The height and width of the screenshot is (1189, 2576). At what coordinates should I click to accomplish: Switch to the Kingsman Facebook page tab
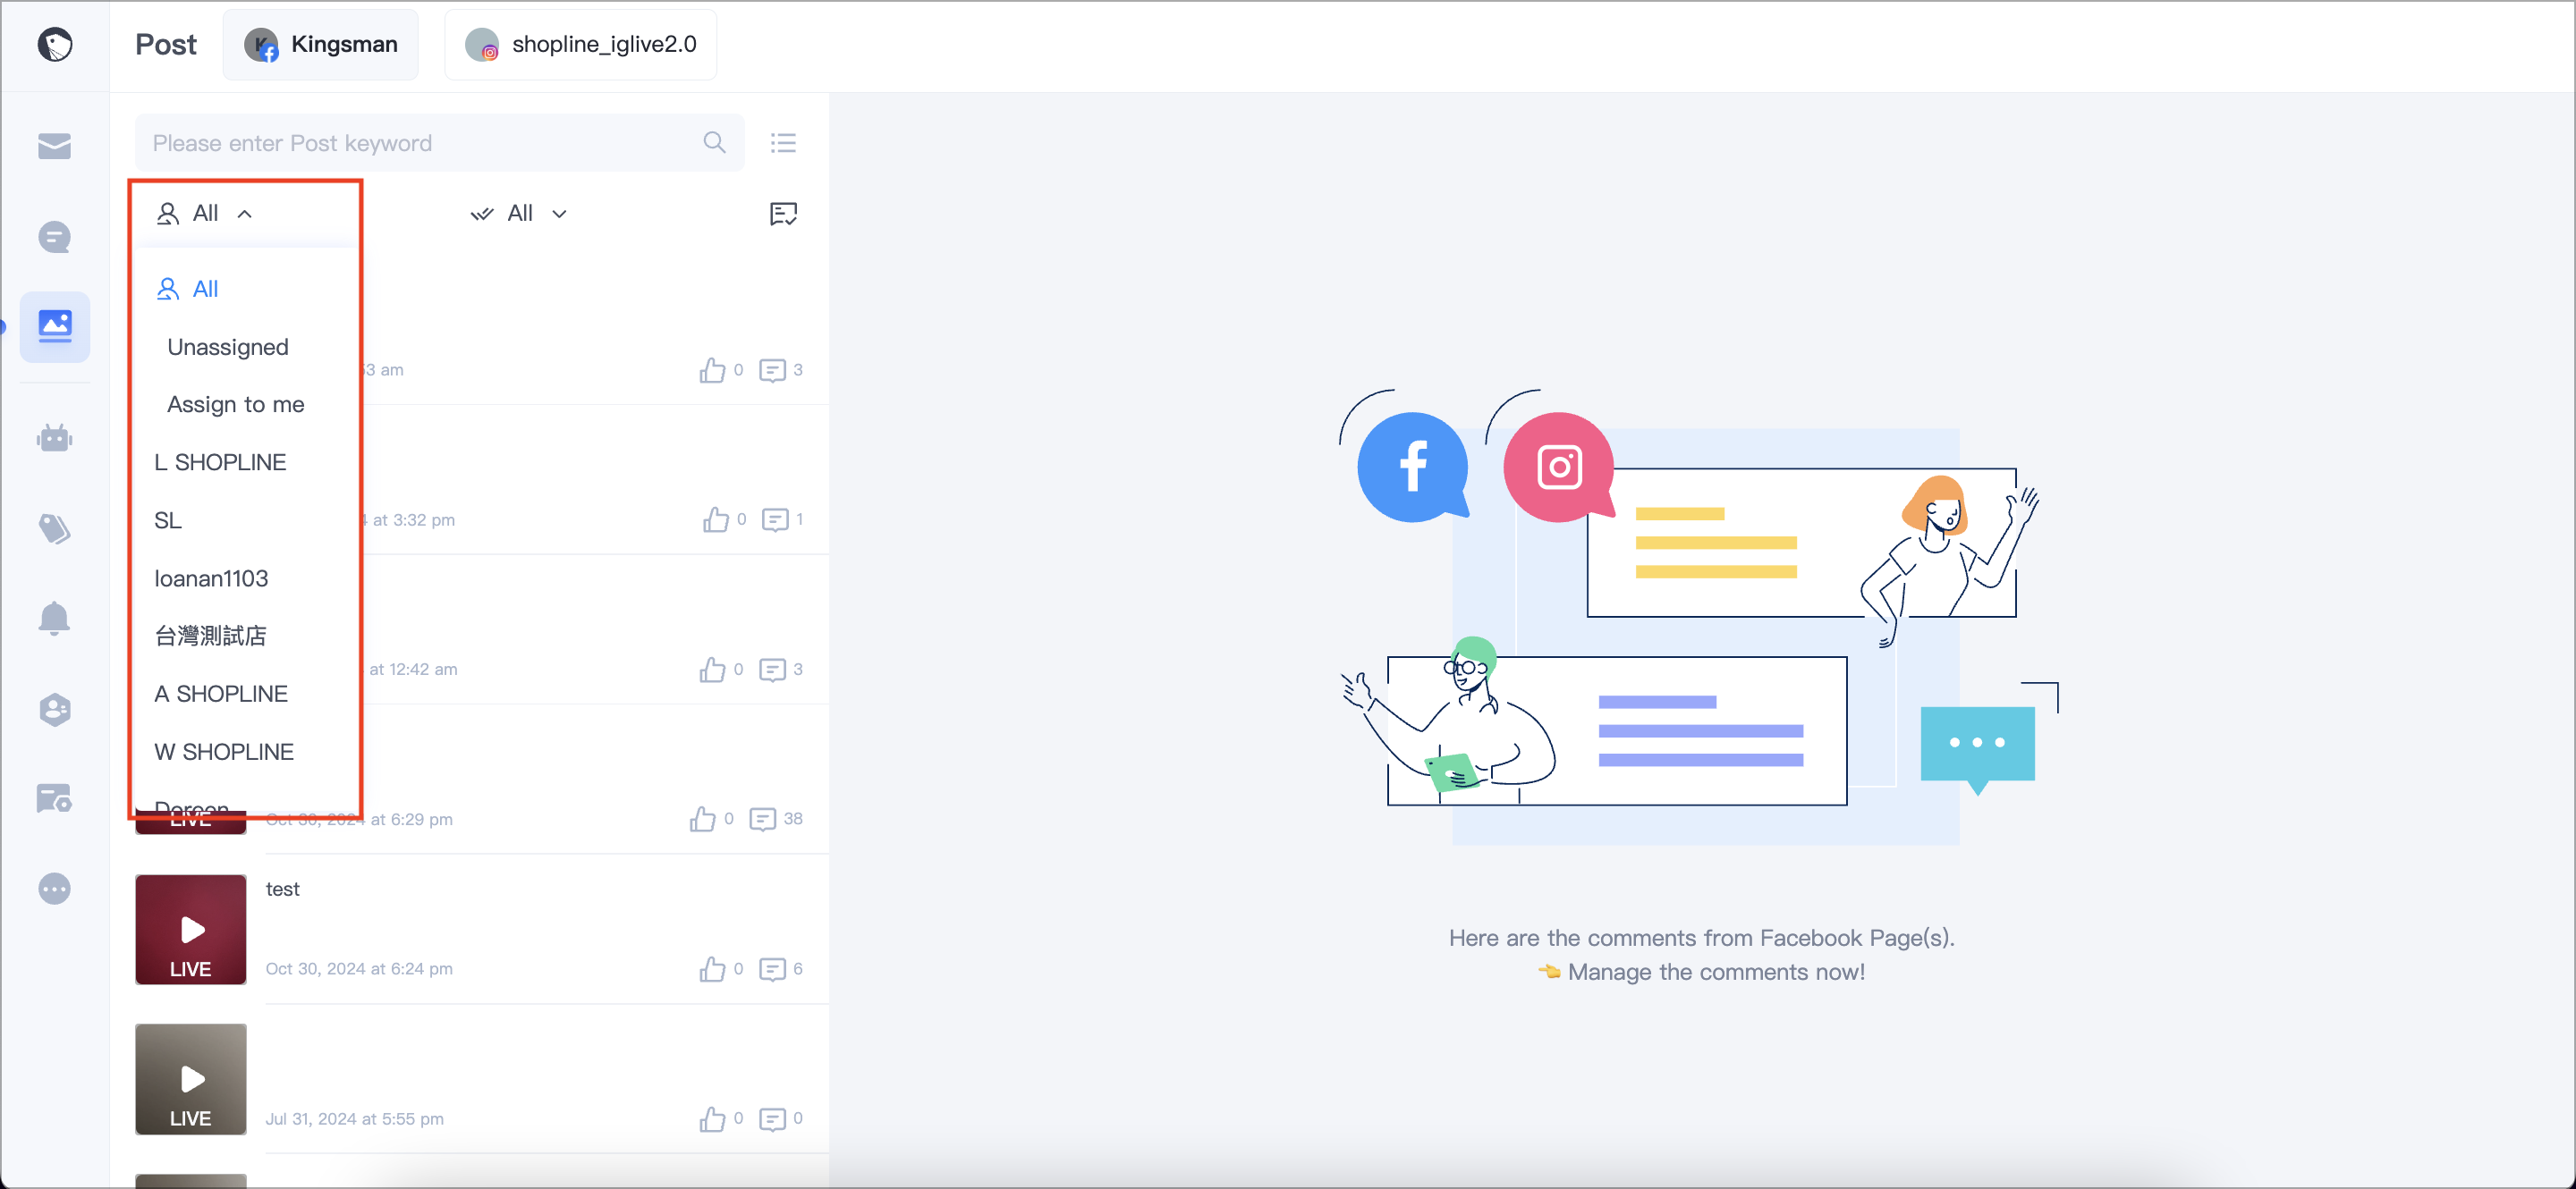coord(321,44)
